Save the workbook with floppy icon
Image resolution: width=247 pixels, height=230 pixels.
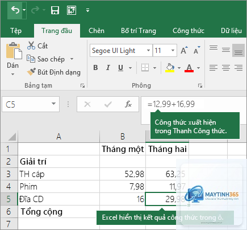[55, 10]
